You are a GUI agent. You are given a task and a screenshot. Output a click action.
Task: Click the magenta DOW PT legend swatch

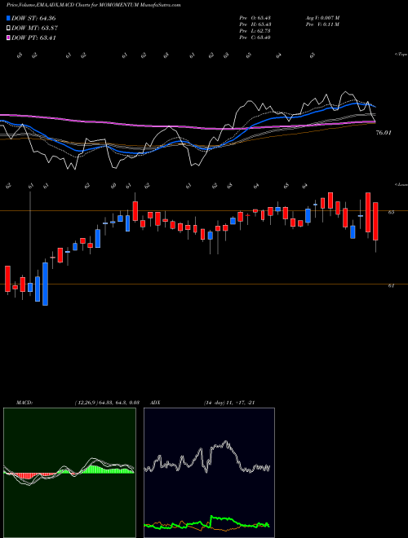8,37
